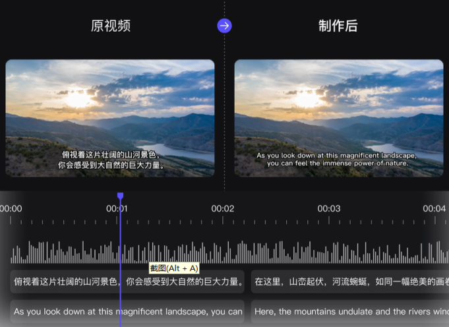
Task: Click the Chinese subtitle overlay in the original video
Action: click(x=110, y=160)
